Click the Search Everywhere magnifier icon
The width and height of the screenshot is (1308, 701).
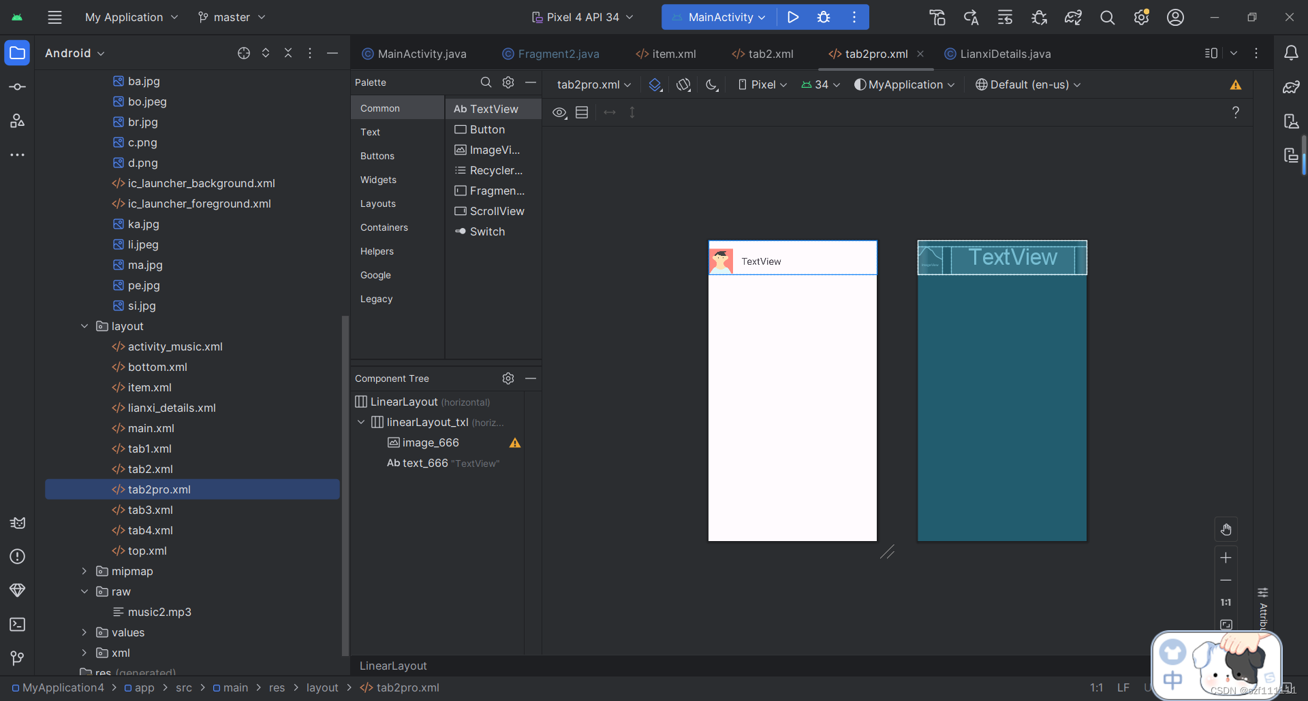pos(1108,17)
